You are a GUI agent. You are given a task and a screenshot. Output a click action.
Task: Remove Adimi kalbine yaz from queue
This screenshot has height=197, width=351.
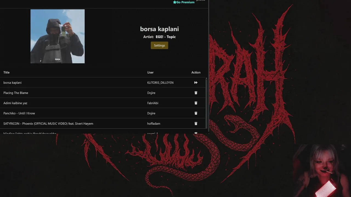click(x=196, y=103)
